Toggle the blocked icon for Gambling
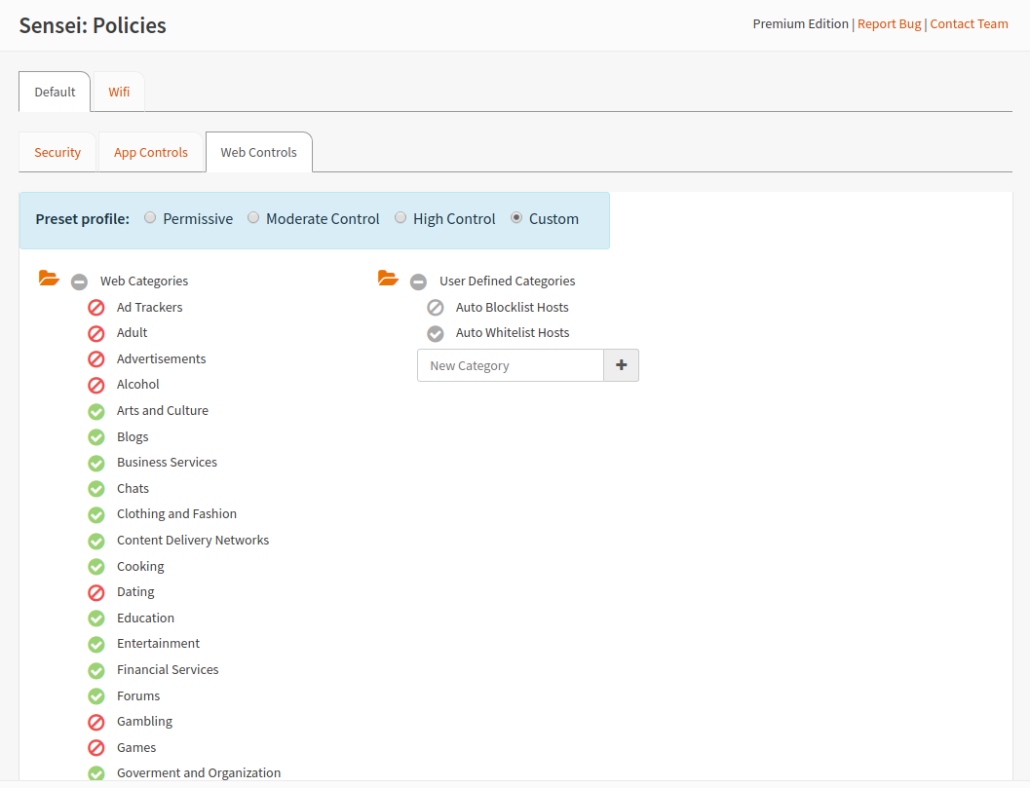 pos(95,723)
